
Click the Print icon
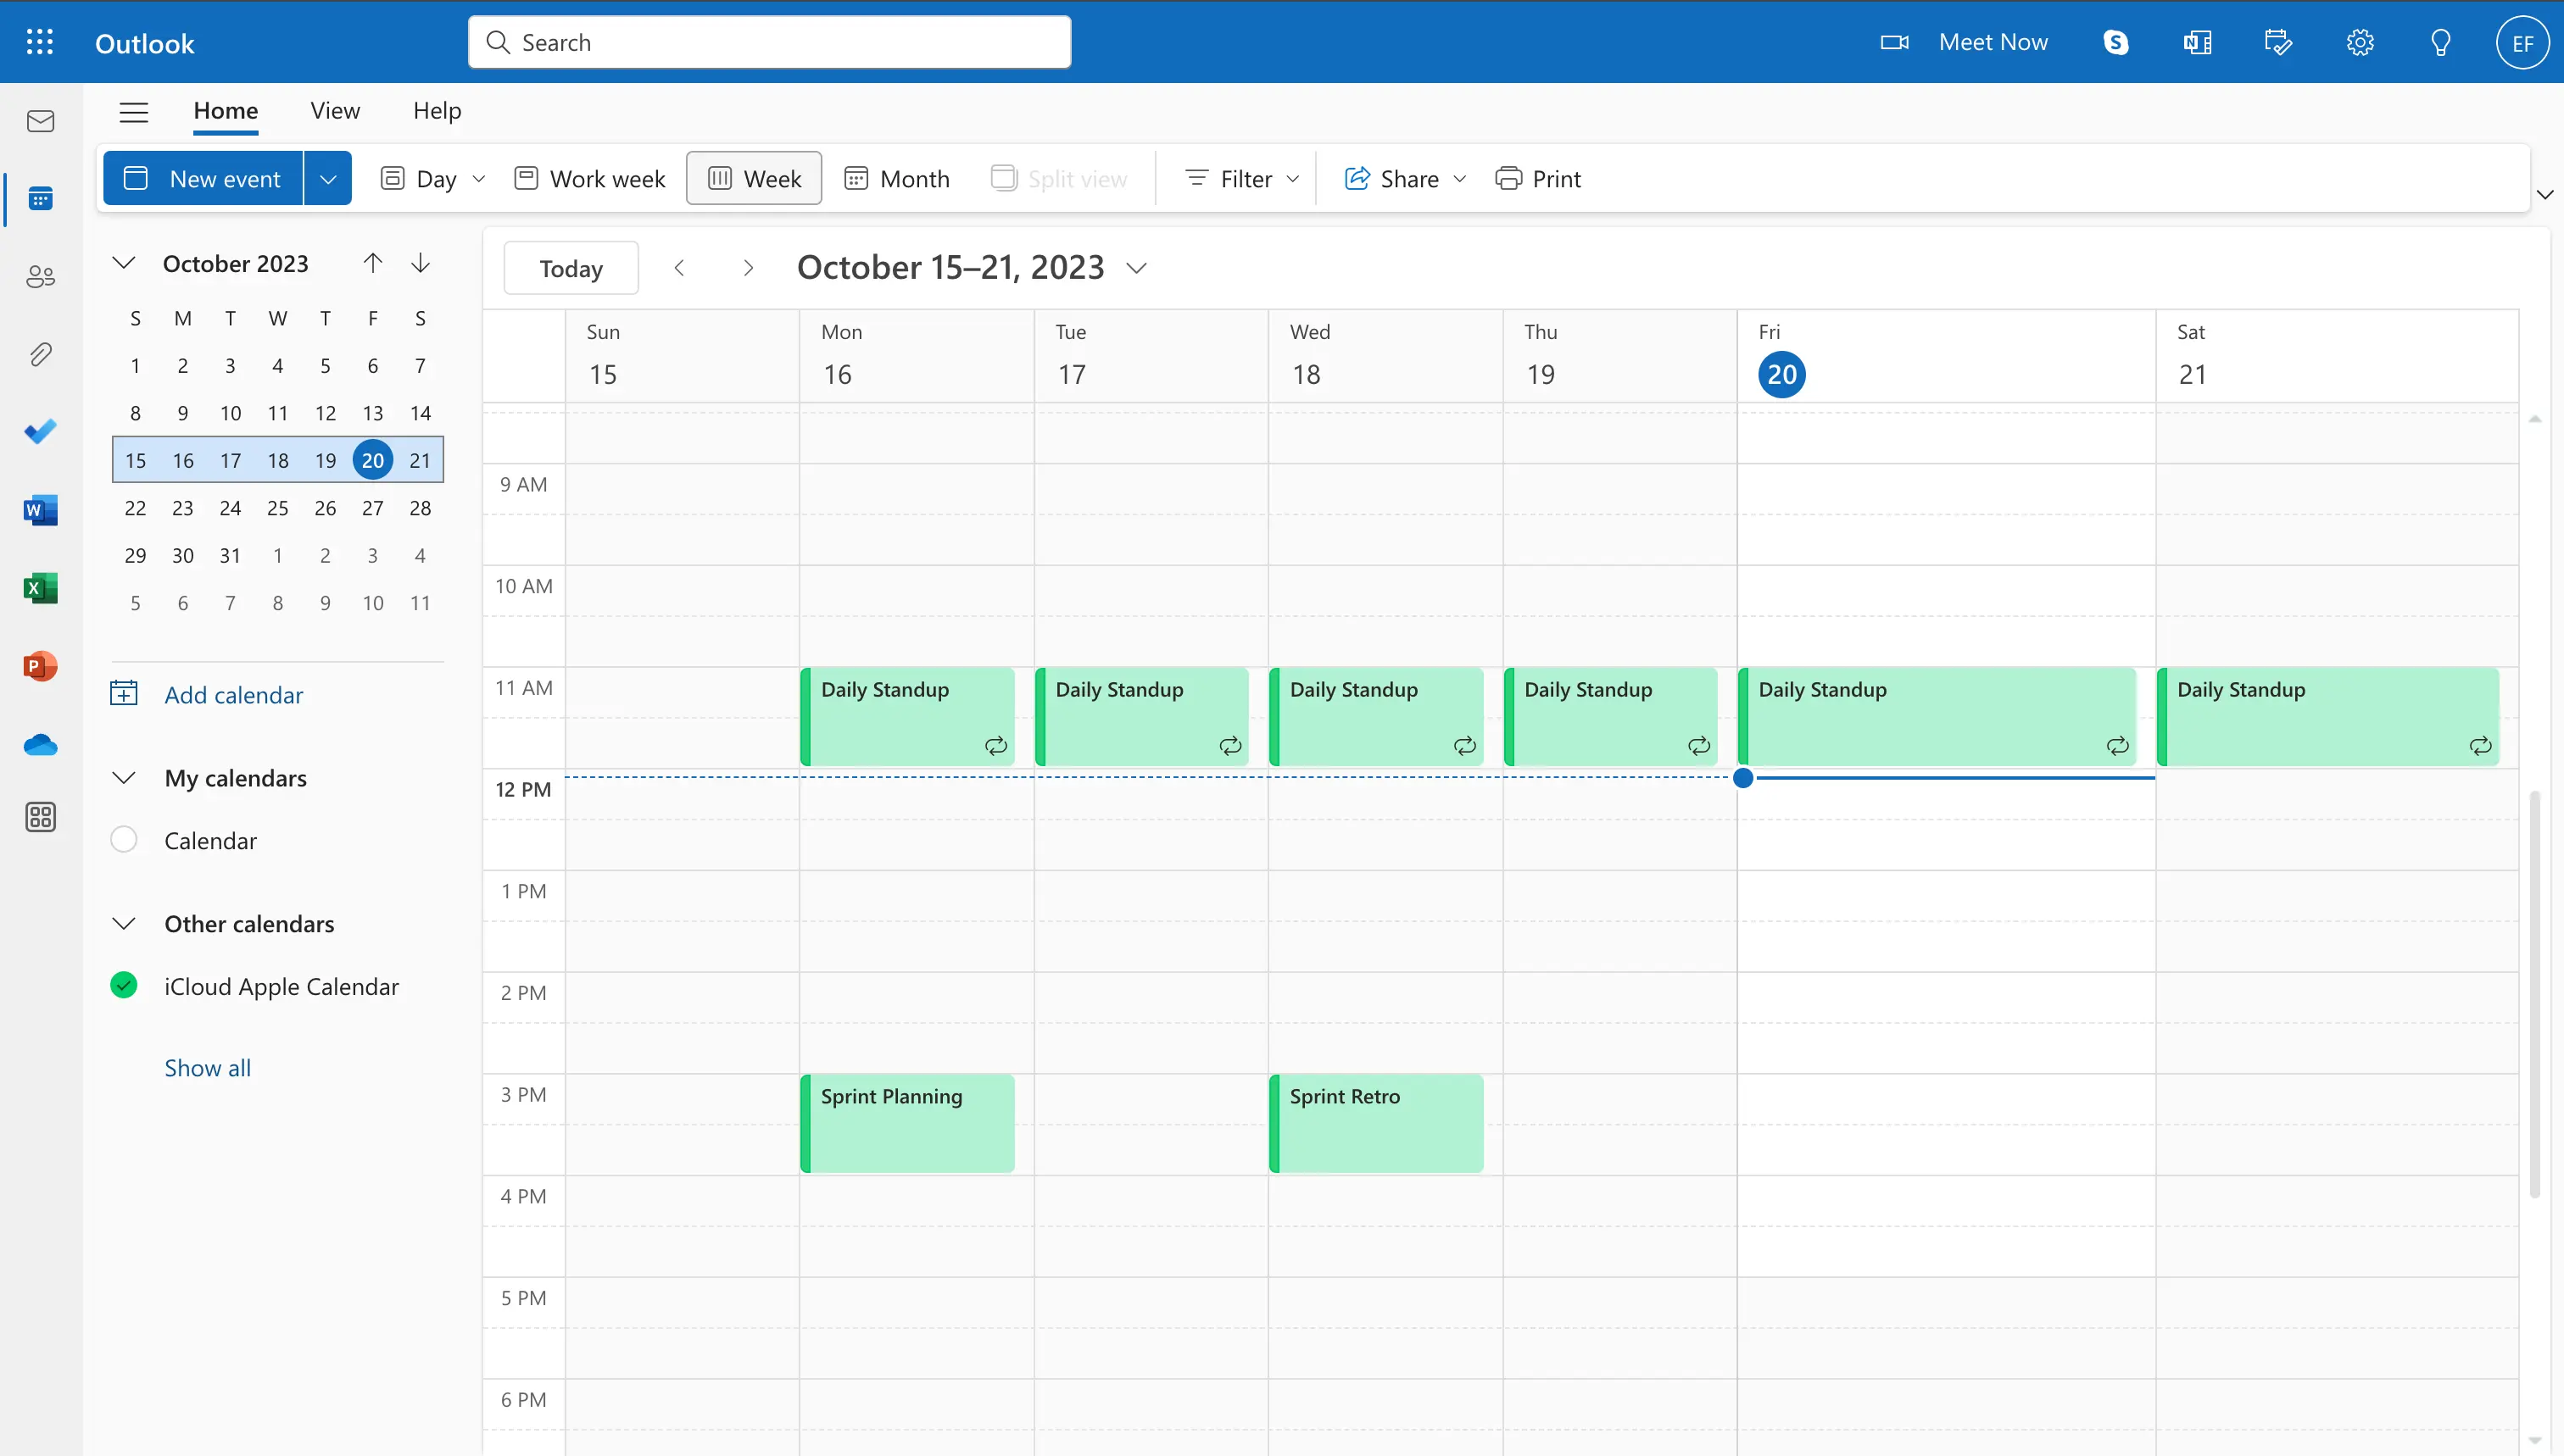click(x=1508, y=176)
